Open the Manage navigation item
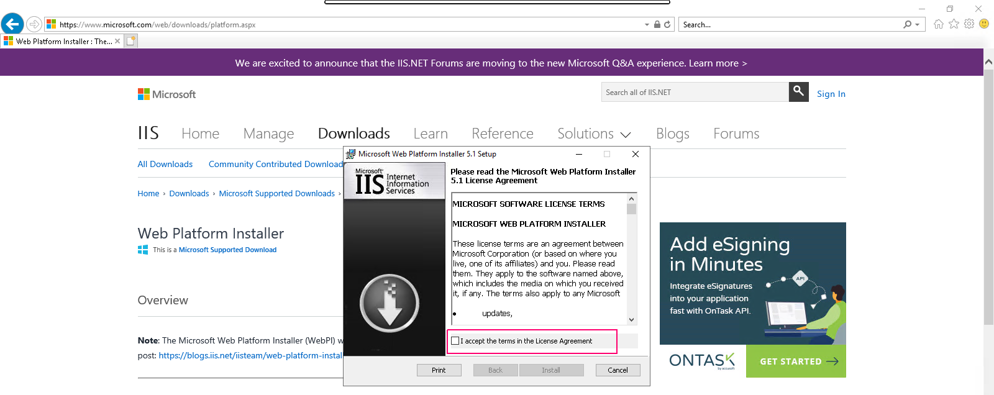Viewport: 994px width, 395px height. pyautogui.click(x=268, y=134)
